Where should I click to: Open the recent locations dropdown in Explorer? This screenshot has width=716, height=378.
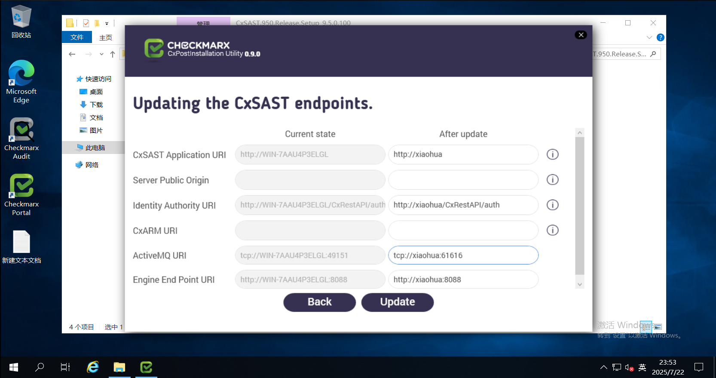pyautogui.click(x=101, y=54)
